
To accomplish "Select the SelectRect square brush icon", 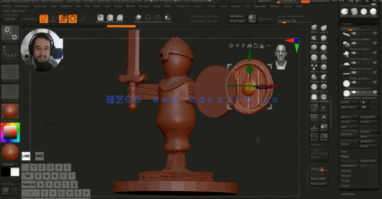I will (148, 18).
